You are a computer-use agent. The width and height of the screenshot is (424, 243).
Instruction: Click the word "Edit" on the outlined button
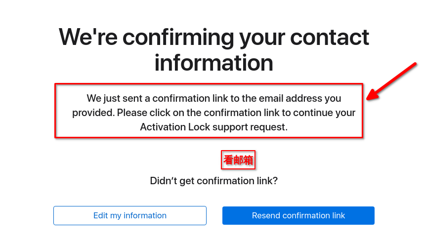[x=101, y=215]
